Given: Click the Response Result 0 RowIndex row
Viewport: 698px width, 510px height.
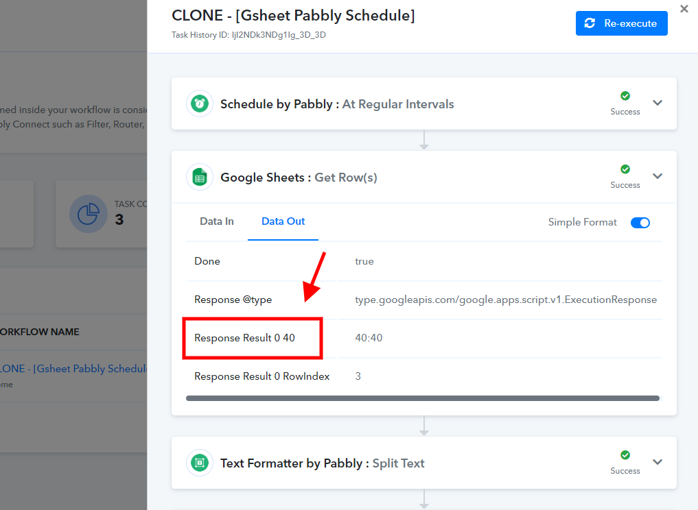Looking at the screenshot, I should (x=424, y=376).
